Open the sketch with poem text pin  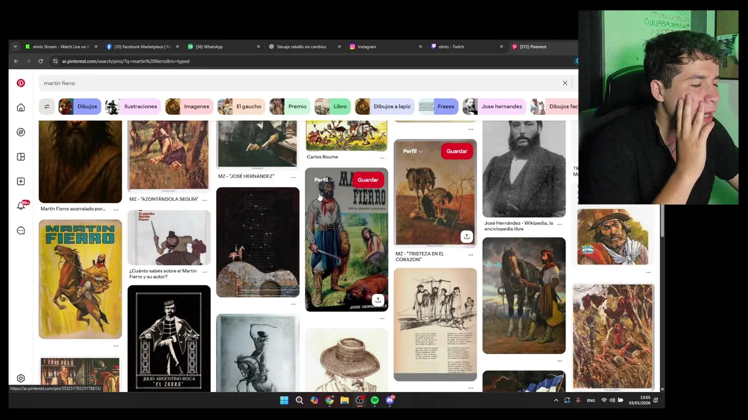pos(435,324)
